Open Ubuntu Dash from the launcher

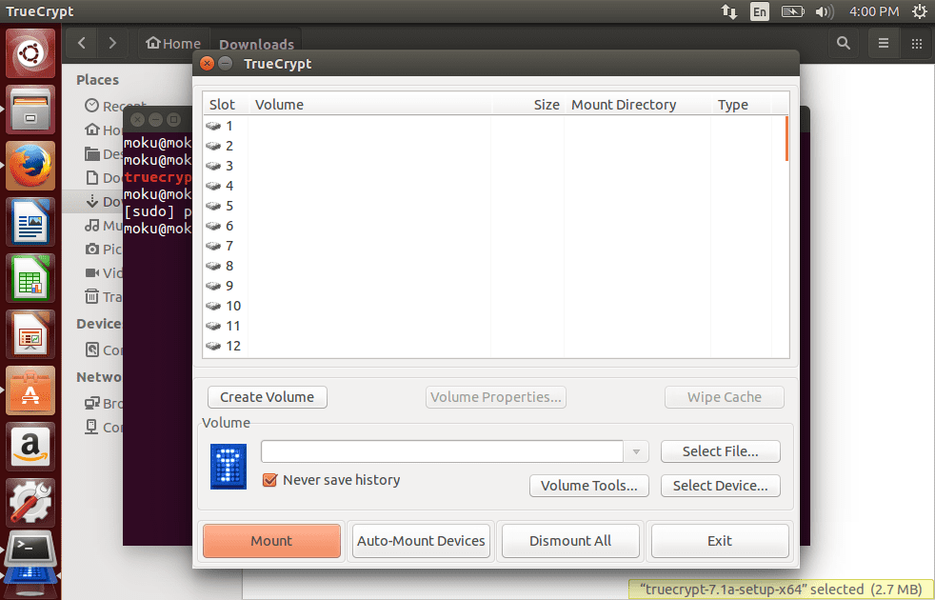point(30,53)
